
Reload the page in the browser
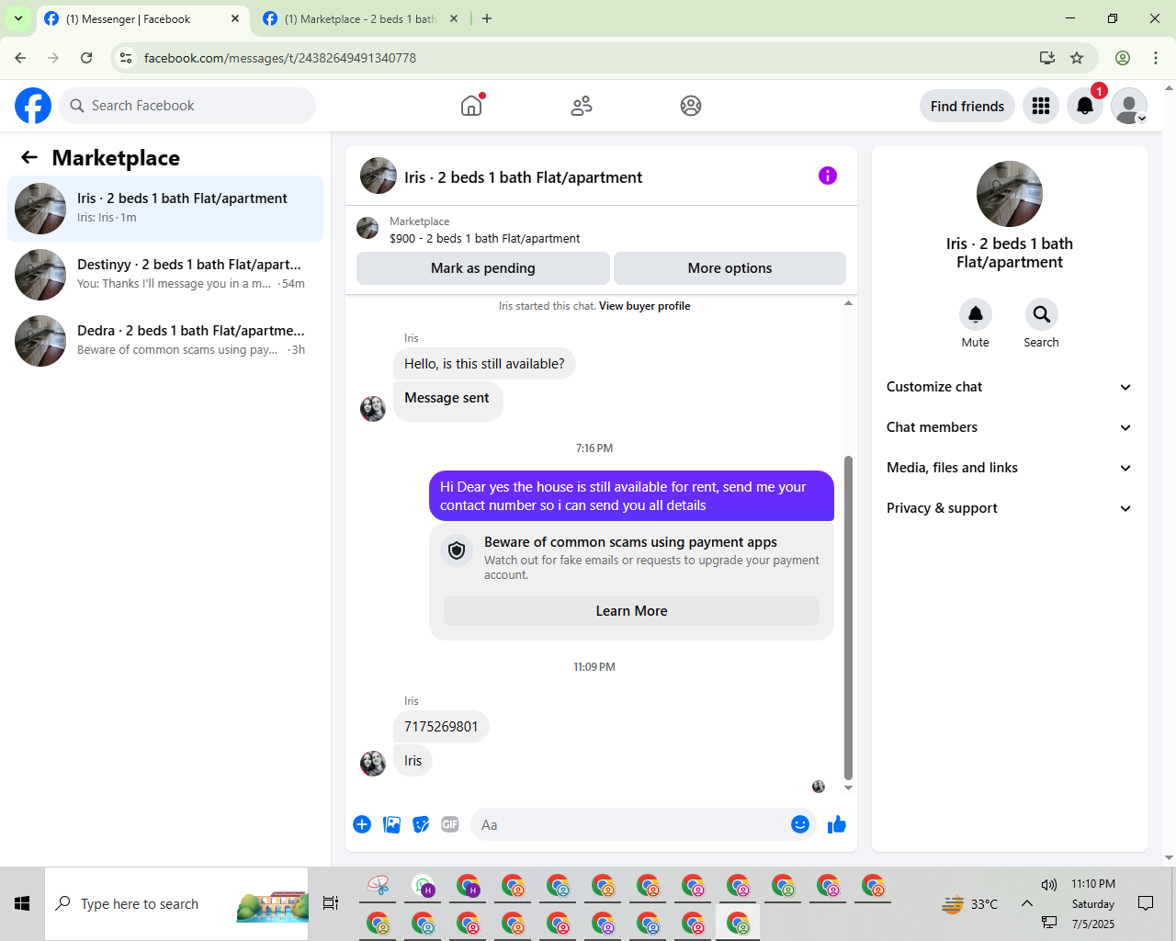click(86, 58)
